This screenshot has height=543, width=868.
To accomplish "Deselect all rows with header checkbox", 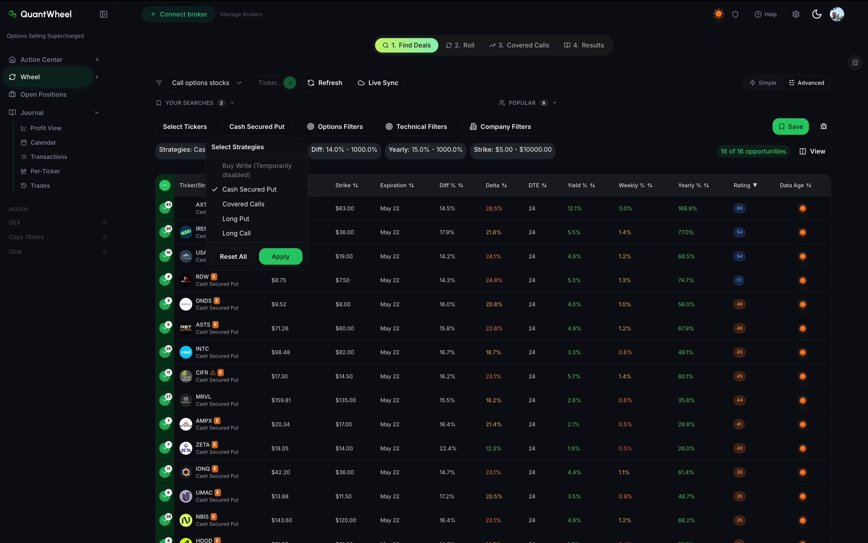I will (165, 185).
